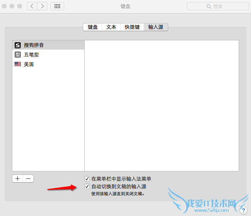
Task: Click into the 搜索 search field
Action: coord(218,6)
